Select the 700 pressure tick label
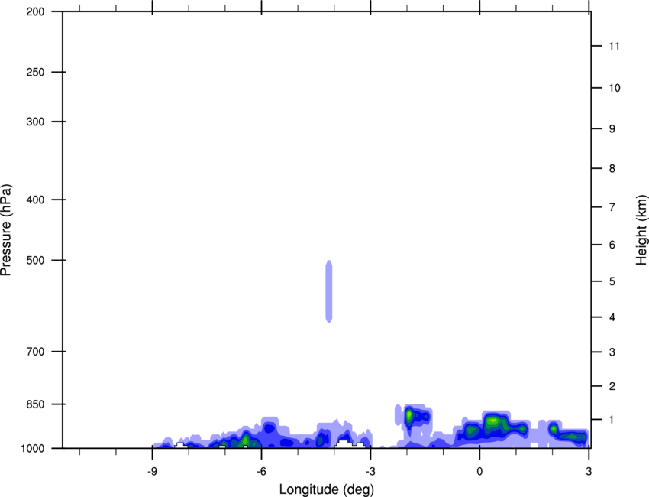Viewport: 649px width, 497px height. [35, 352]
